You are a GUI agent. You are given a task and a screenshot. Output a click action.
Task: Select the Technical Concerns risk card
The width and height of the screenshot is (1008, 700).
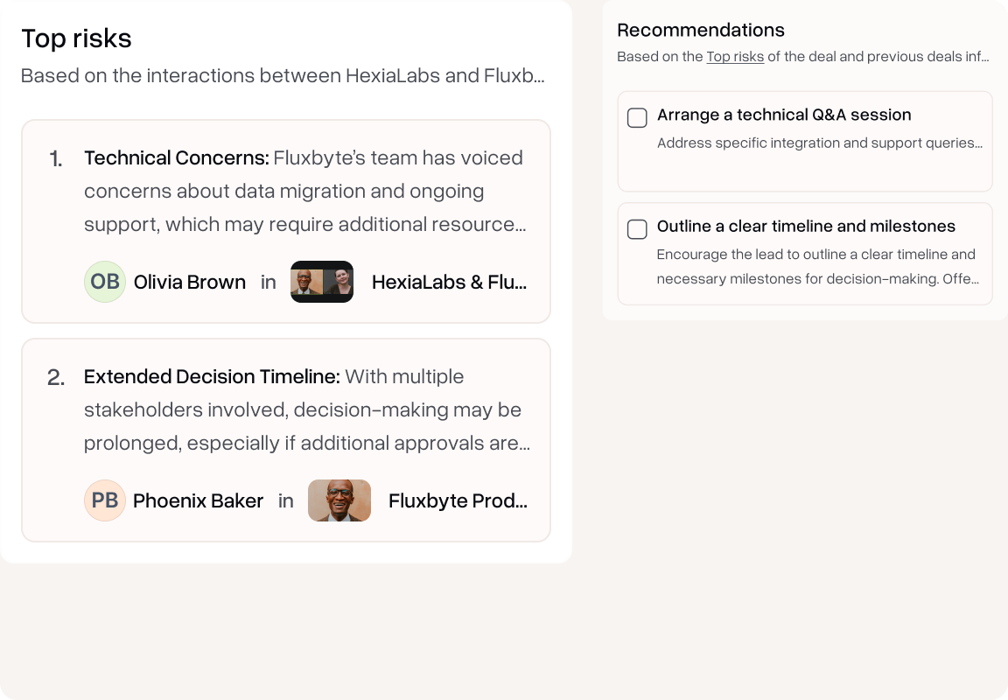(286, 221)
